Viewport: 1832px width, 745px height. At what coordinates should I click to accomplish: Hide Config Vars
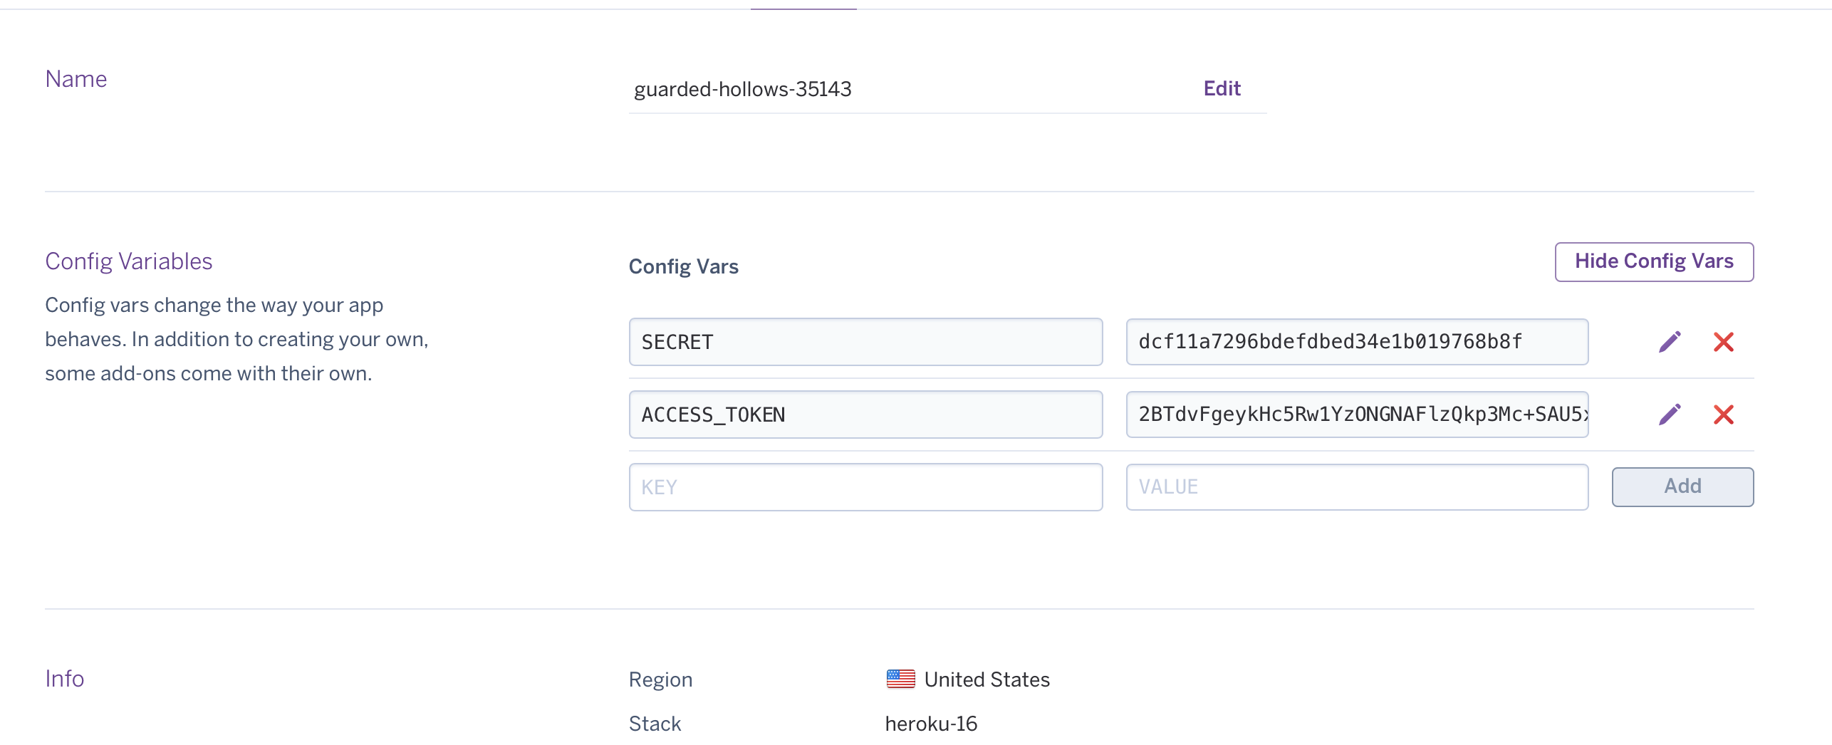[x=1653, y=261]
